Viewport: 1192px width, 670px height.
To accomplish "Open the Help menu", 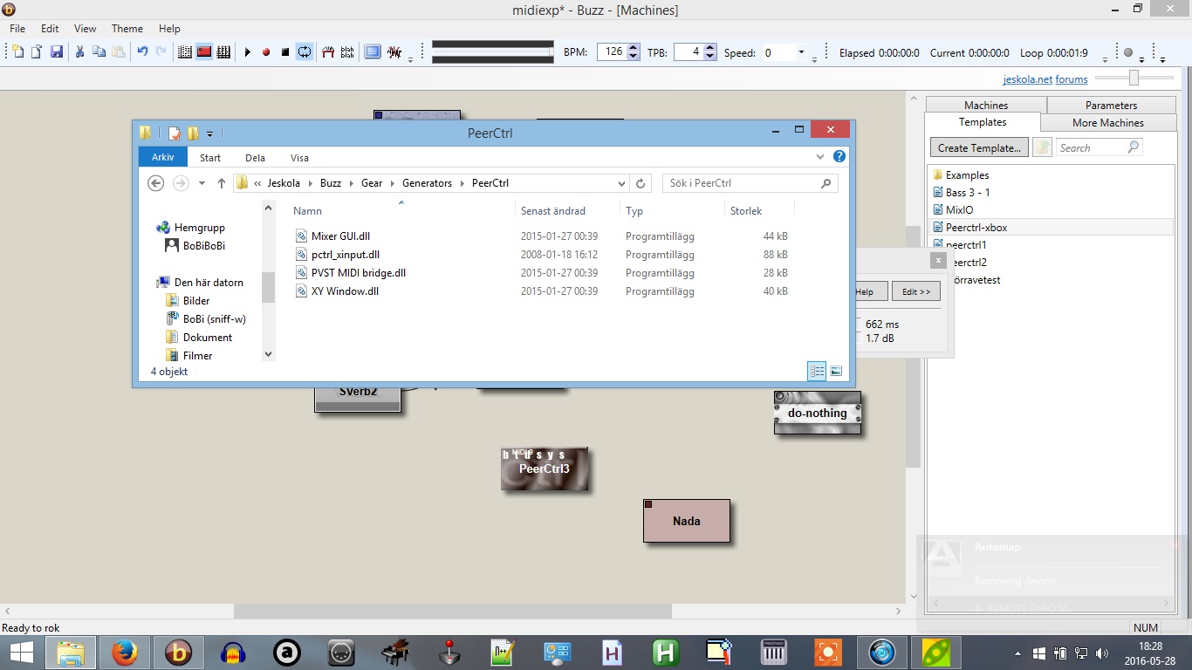I will click(169, 29).
